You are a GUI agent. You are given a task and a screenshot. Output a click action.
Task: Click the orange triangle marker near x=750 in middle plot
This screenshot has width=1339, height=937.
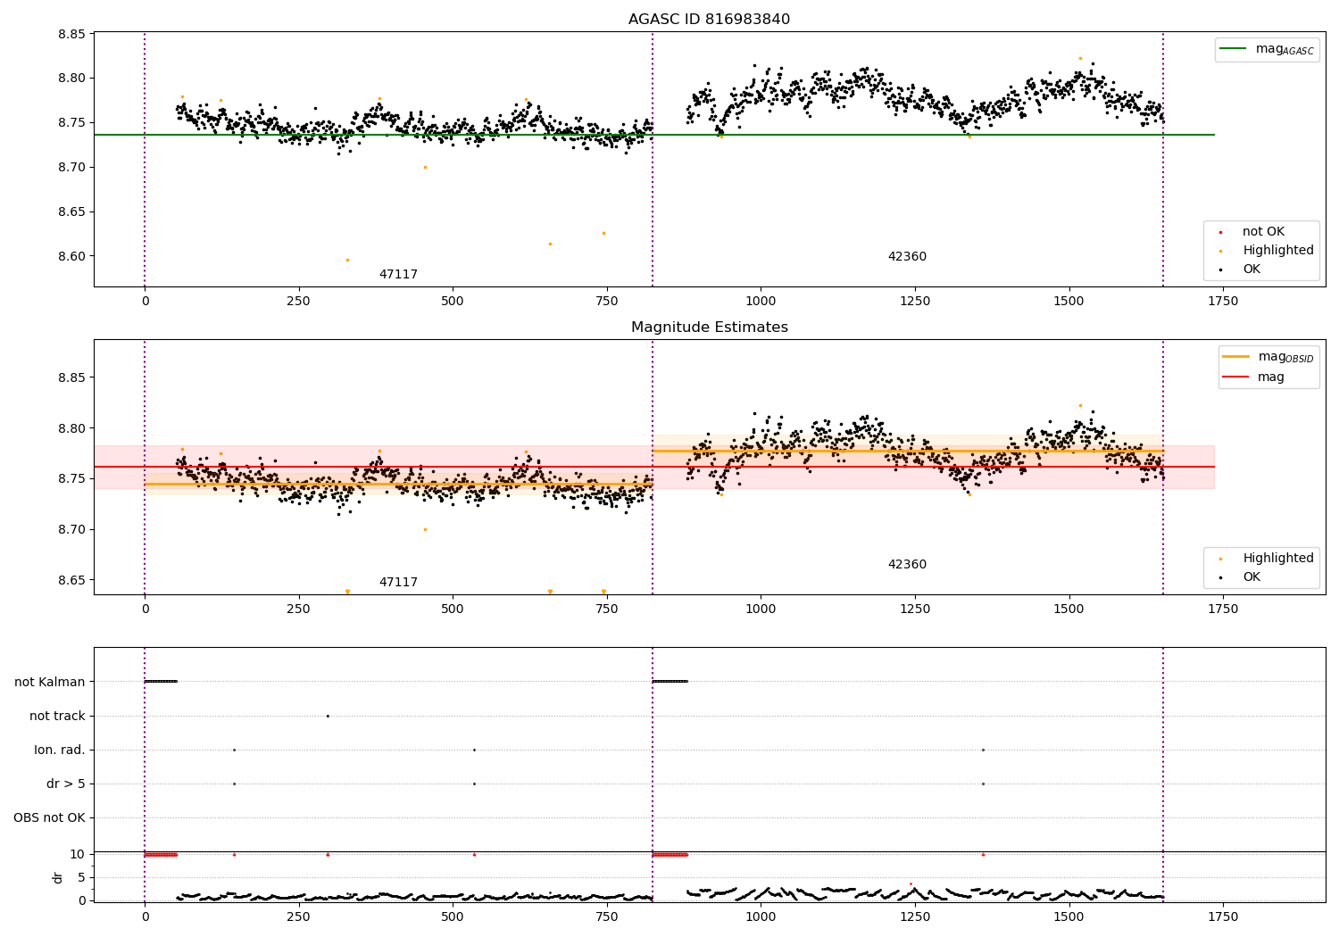603,592
